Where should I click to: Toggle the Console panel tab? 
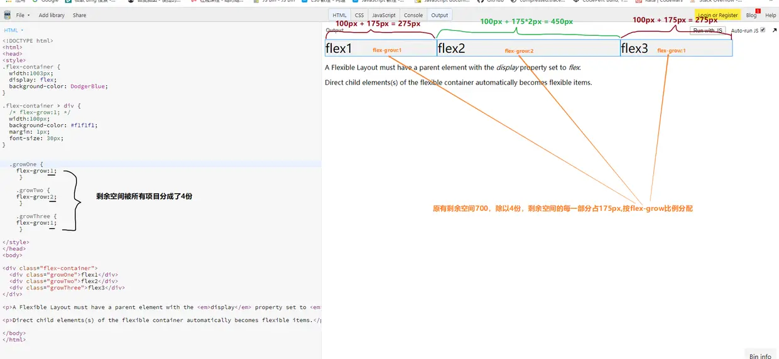[x=413, y=15]
